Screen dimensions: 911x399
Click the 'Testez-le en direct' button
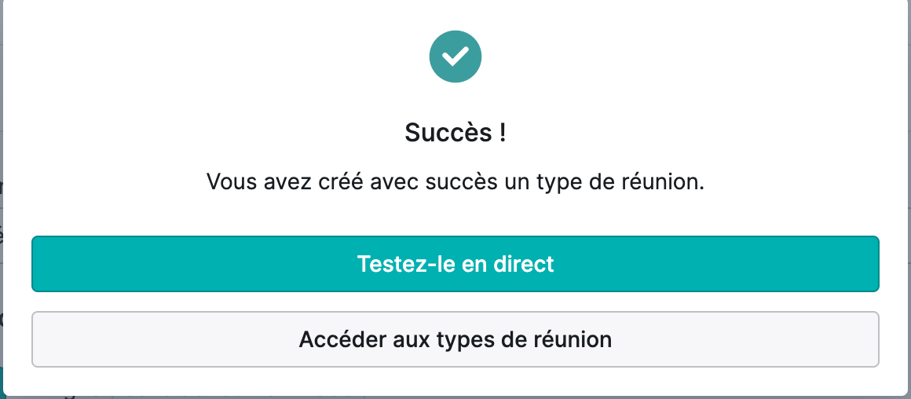pyautogui.click(x=455, y=264)
